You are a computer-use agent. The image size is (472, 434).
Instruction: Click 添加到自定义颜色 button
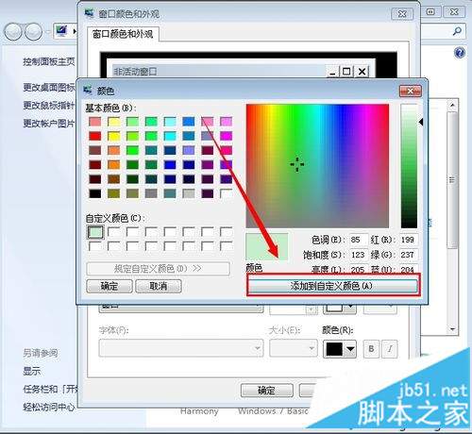(333, 286)
